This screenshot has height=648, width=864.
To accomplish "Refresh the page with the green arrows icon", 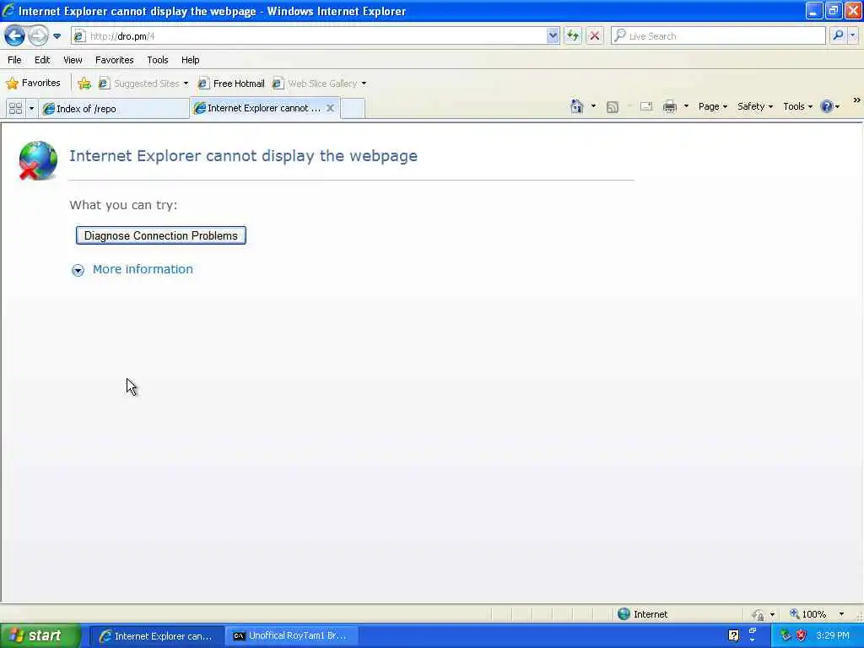I will (x=573, y=36).
